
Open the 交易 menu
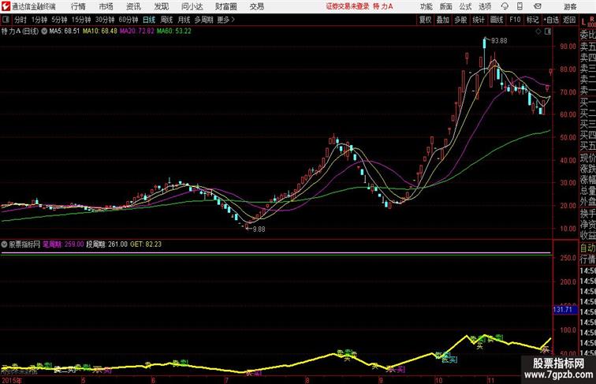(256, 6)
